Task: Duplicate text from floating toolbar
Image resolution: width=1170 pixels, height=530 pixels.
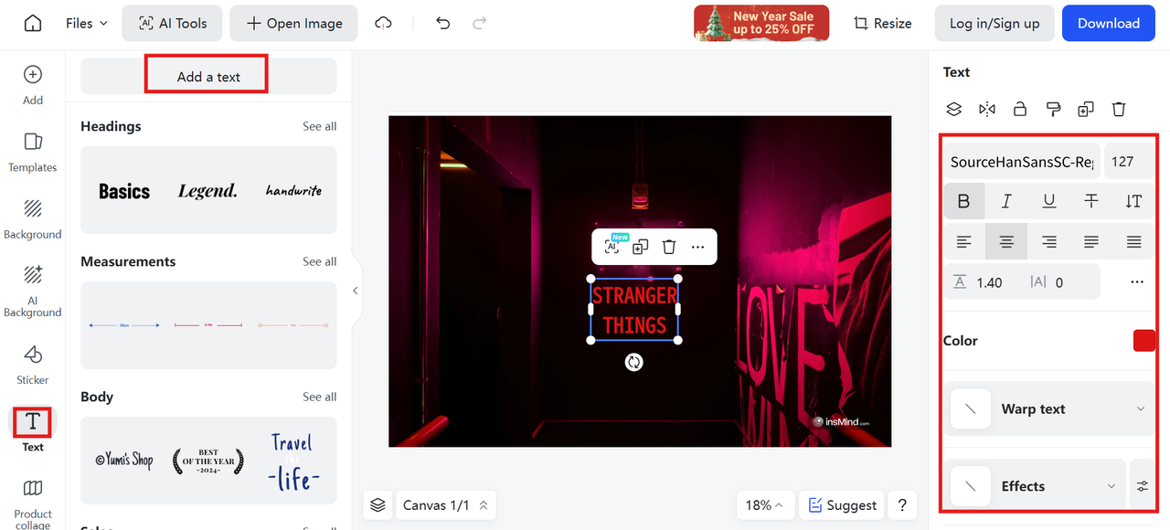Action: pos(641,247)
